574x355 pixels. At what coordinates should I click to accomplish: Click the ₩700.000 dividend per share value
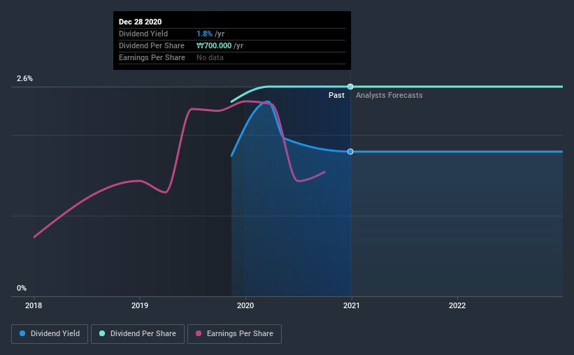tap(214, 45)
